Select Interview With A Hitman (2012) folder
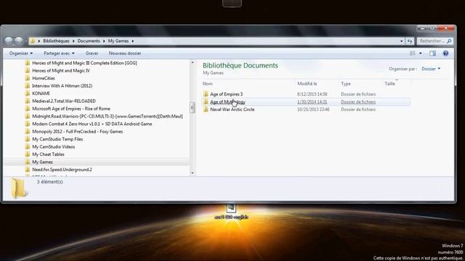Image resolution: width=465 pixels, height=261 pixels. (x=62, y=86)
